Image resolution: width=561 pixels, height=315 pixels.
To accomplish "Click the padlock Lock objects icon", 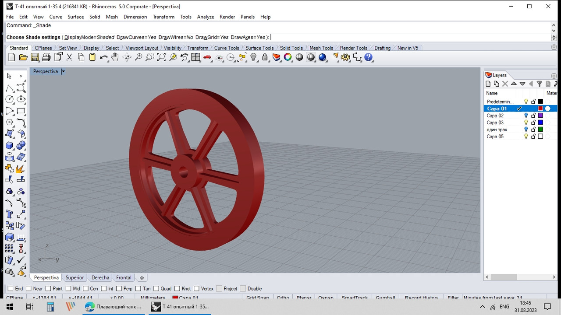I will 265,57.
